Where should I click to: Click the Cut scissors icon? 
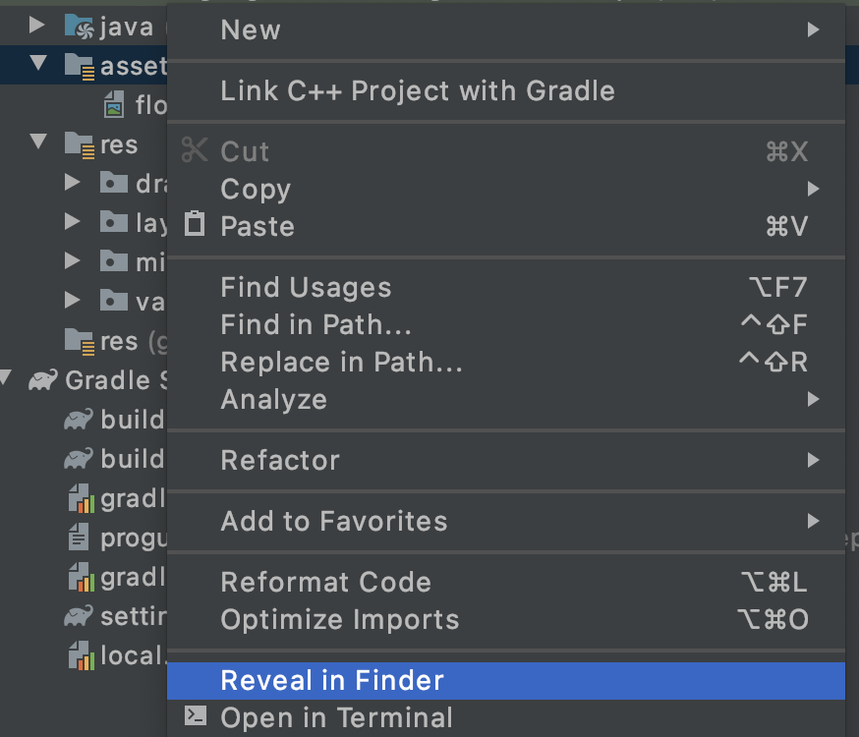pos(195,150)
